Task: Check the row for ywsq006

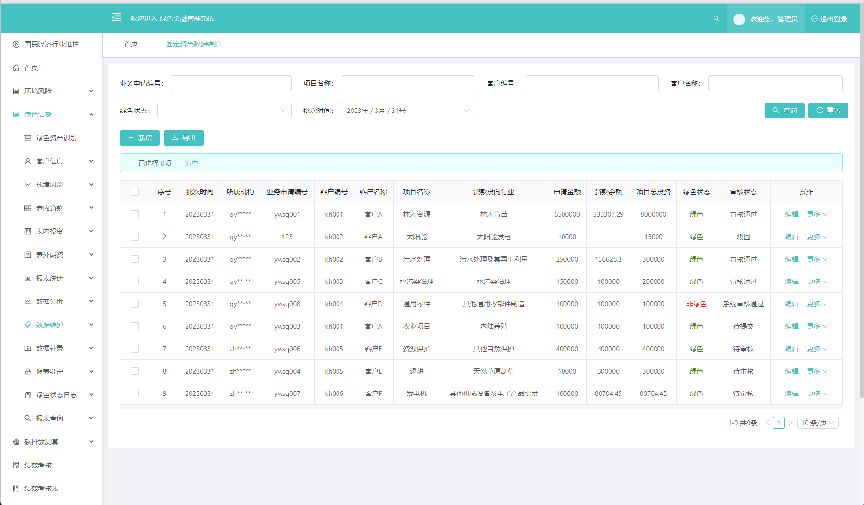Action: pyautogui.click(x=135, y=349)
